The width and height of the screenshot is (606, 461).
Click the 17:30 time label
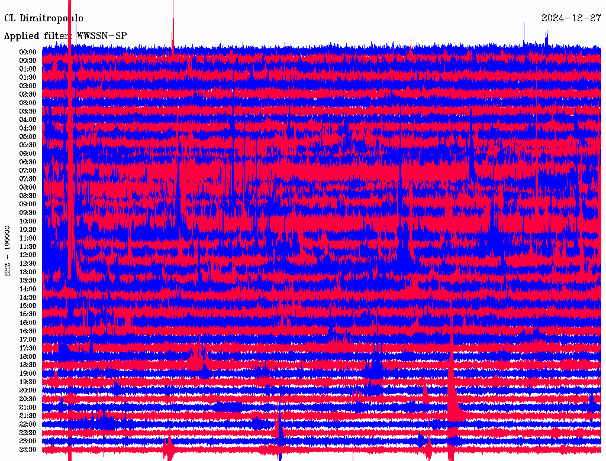[x=28, y=348]
